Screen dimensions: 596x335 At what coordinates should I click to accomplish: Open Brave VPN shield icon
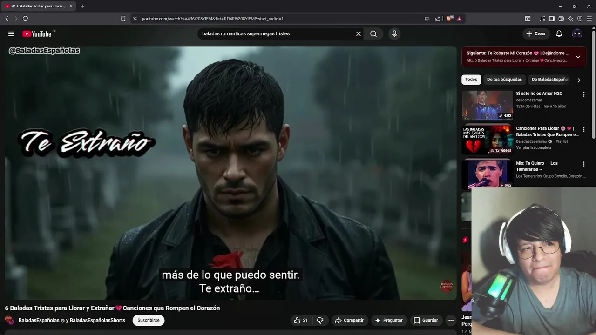coord(580,19)
